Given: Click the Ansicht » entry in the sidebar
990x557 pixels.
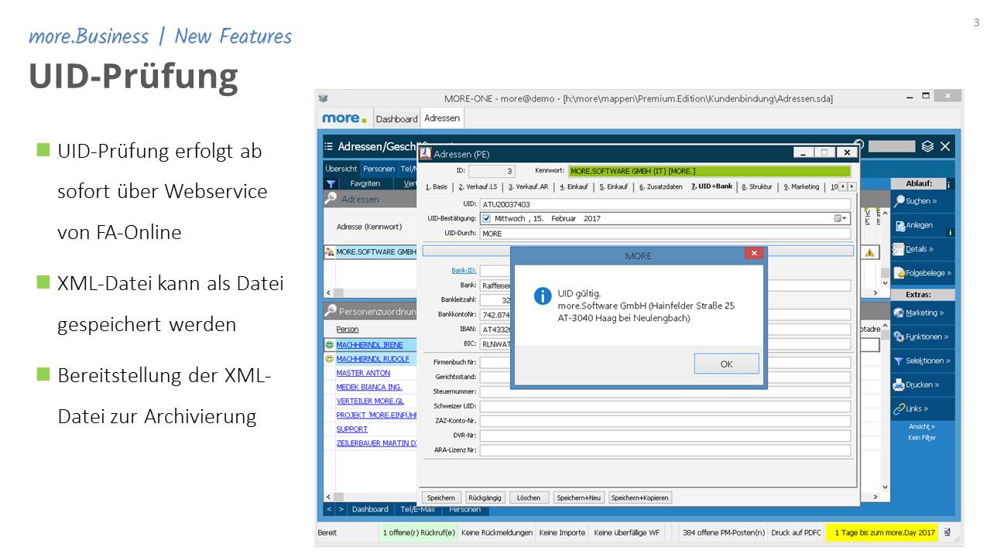Looking at the screenshot, I should pyautogui.click(x=922, y=426).
